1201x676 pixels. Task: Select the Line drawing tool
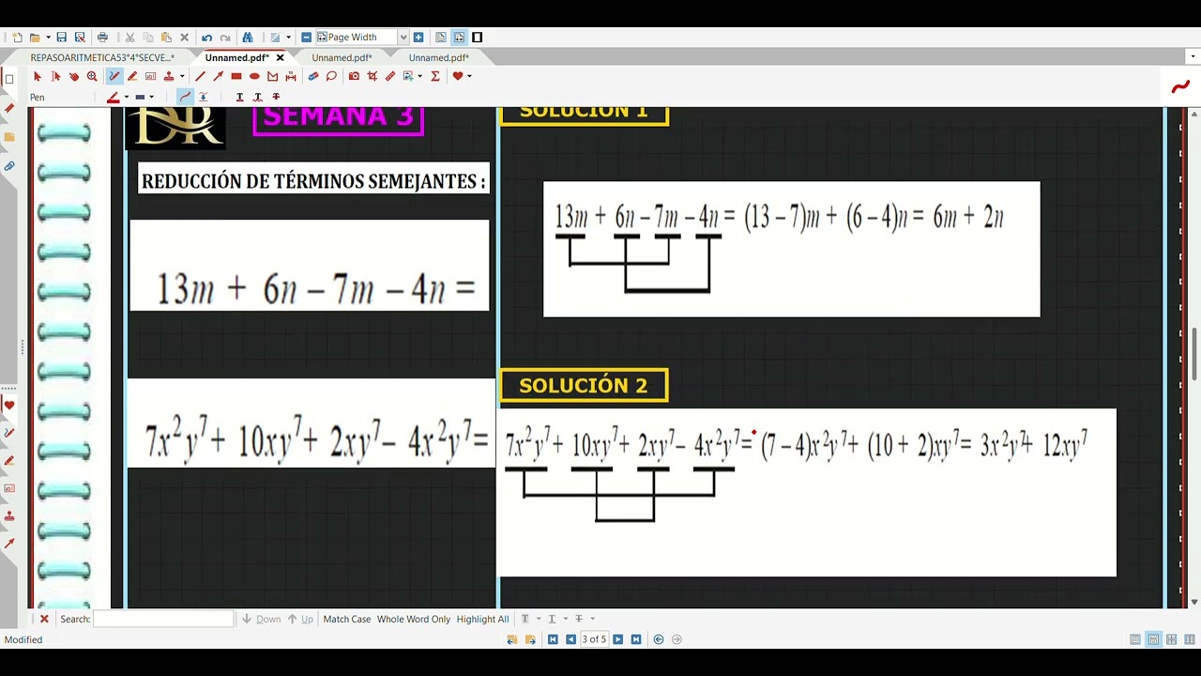pos(200,77)
